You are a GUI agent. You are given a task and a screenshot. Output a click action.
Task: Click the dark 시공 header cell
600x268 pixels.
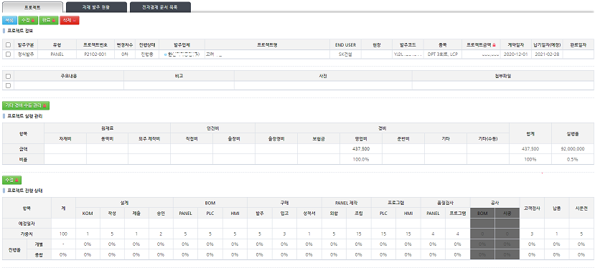pos(507,213)
